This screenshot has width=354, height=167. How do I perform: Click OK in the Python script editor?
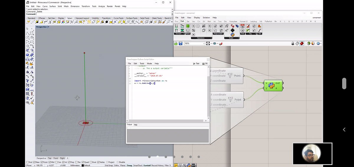(x=205, y=64)
